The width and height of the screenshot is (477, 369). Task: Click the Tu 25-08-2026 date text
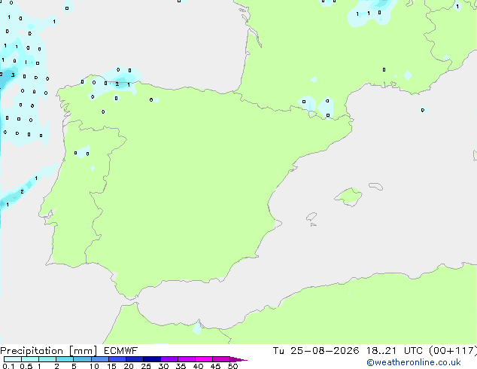pyautogui.click(x=316, y=351)
